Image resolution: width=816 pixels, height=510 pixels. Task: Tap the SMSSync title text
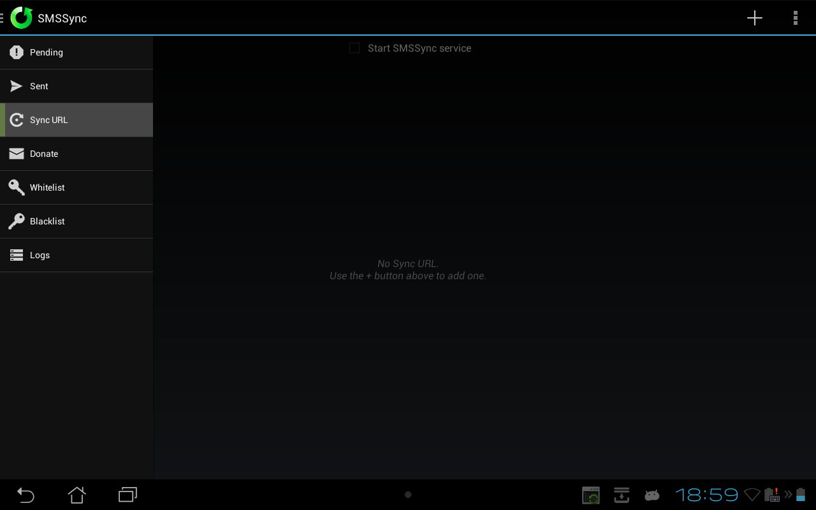point(62,18)
